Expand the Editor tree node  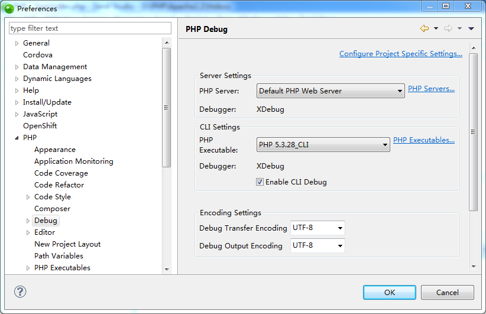(28, 232)
